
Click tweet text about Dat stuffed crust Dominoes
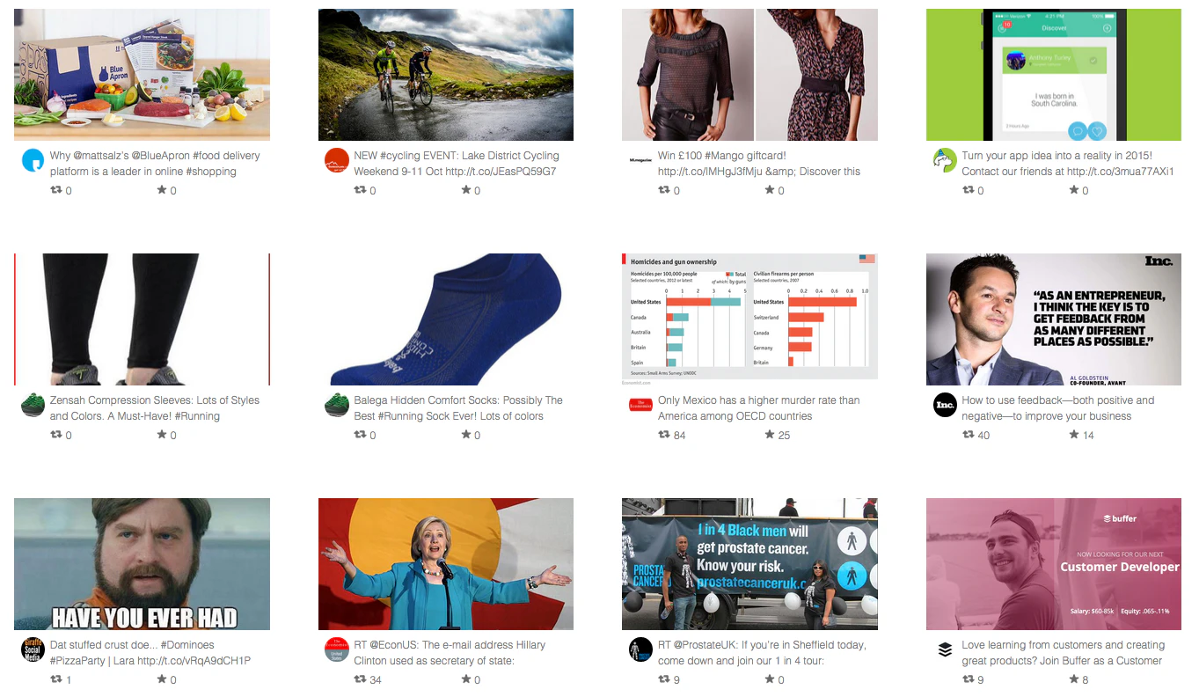coord(150,653)
